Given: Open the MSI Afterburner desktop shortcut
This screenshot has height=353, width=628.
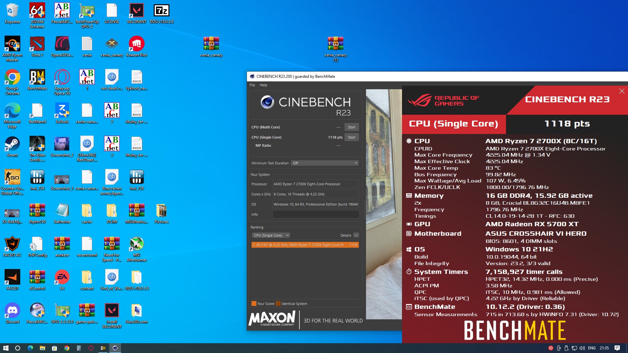Looking at the screenshot, I should [x=136, y=249].
